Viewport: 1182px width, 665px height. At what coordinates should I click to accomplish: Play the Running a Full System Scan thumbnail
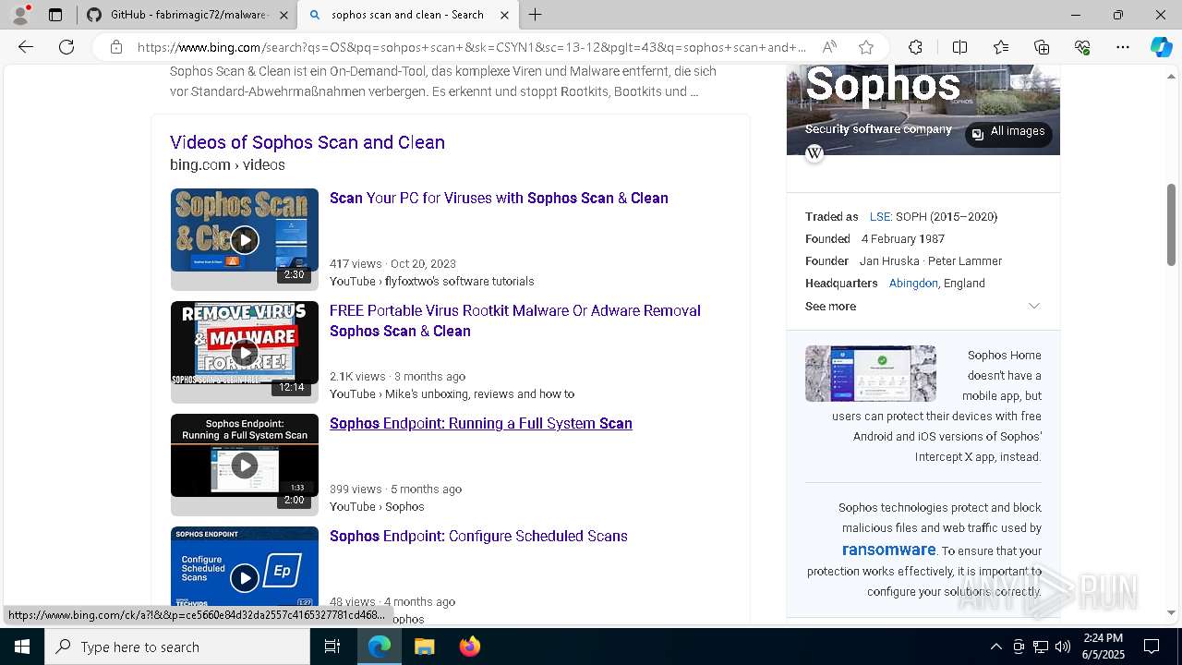245,465
